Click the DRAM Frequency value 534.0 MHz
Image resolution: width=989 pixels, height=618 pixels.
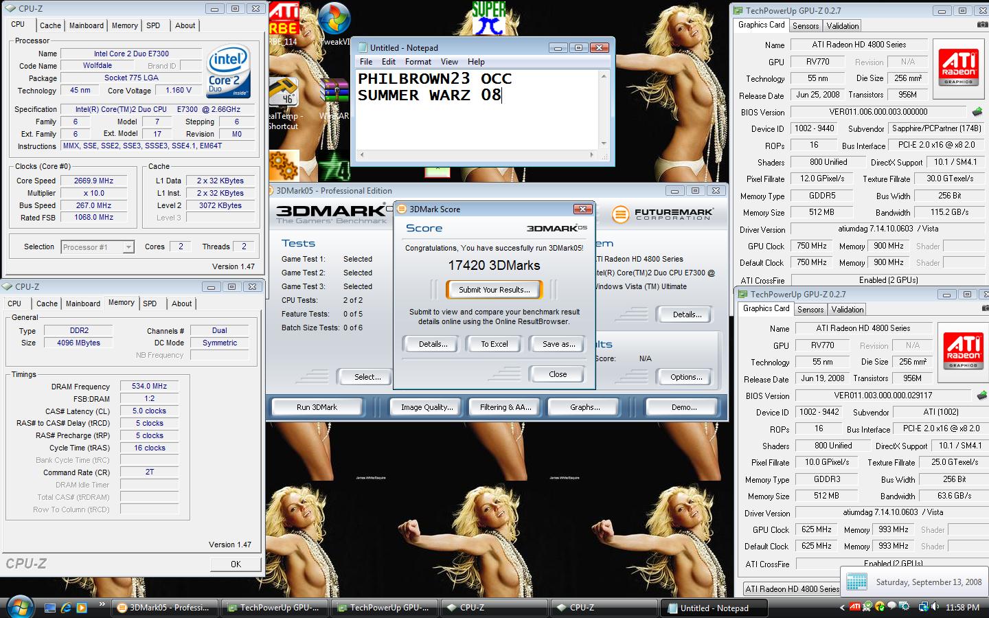tap(150, 387)
